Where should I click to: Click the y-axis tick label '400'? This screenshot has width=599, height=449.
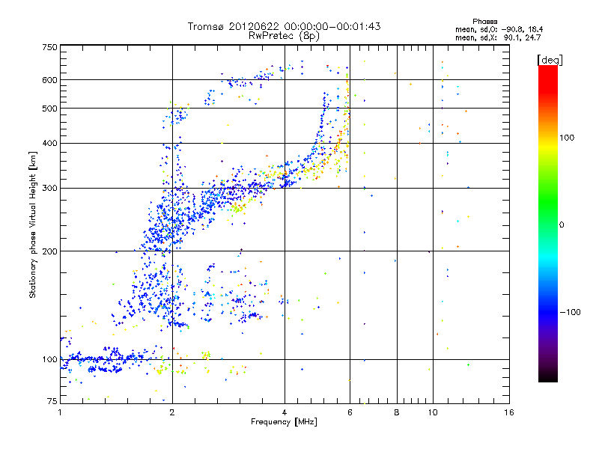pyautogui.click(x=49, y=143)
